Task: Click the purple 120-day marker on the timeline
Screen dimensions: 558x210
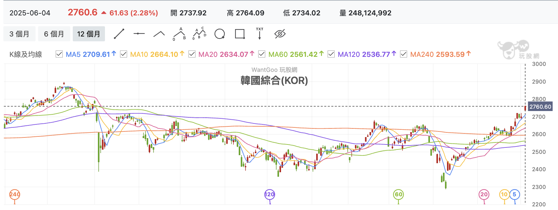Action: pyautogui.click(x=270, y=195)
